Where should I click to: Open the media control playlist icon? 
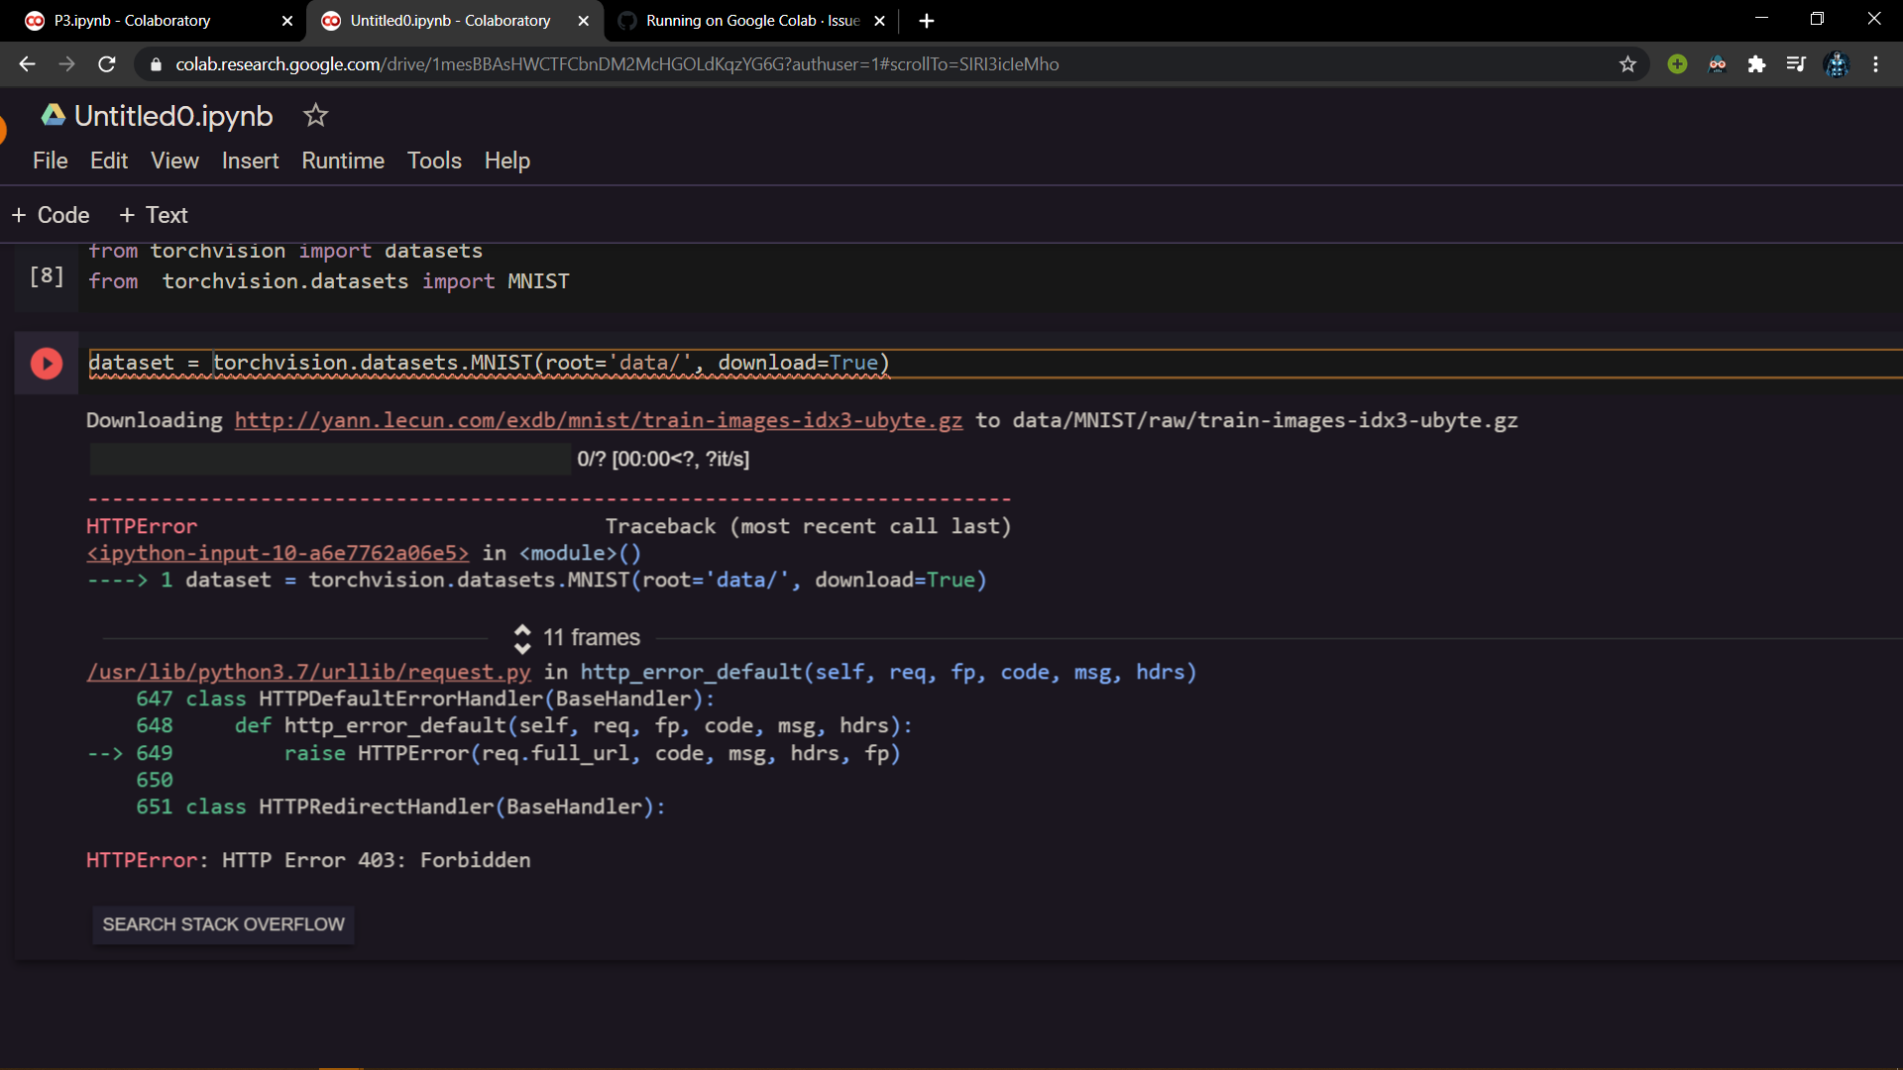(x=1796, y=64)
